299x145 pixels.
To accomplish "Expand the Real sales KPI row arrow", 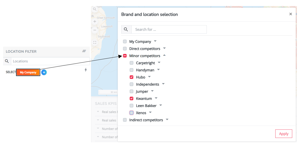I will 98,120.
